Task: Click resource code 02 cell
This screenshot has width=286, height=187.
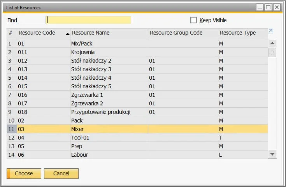Action: [44, 121]
